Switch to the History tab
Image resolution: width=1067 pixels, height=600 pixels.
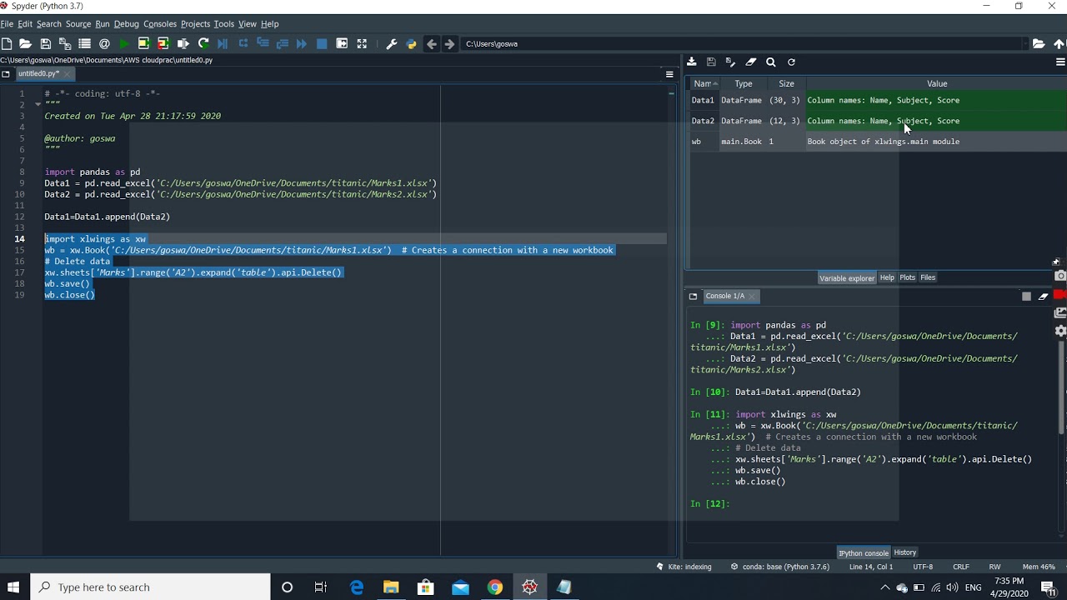coord(904,552)
